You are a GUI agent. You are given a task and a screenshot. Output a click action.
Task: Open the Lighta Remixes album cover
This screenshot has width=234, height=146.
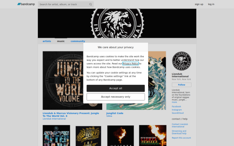tap(152, 135)
